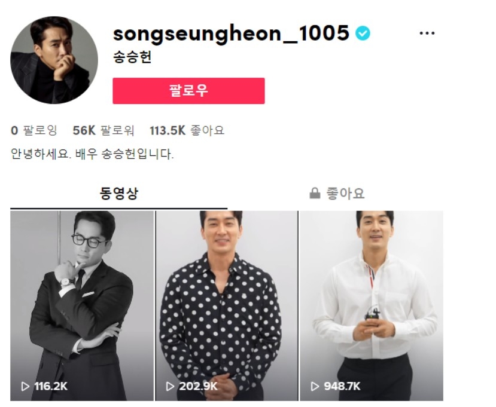Screen dimensions: 496x407
Task: Click the 0 팔로잉 following count
Action: (34, 130)
